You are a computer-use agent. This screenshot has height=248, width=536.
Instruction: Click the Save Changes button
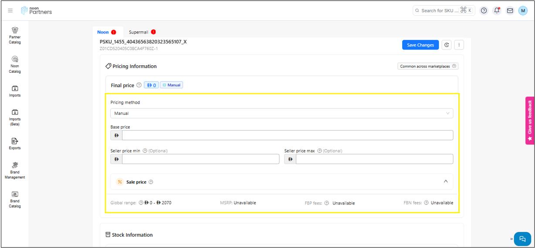tap(420, 45)
